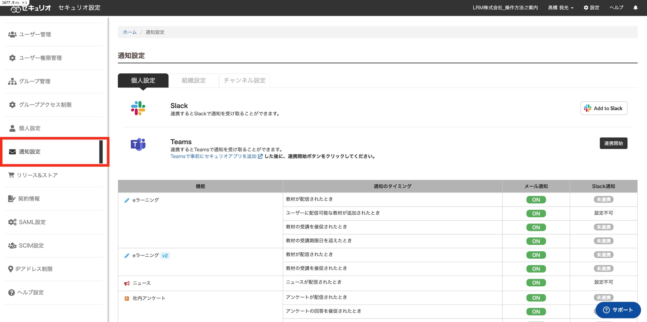Click the Slack通知 column header
Image resolution: width=647 pixels, height=322 pixels.
click(x=604, y=186)
